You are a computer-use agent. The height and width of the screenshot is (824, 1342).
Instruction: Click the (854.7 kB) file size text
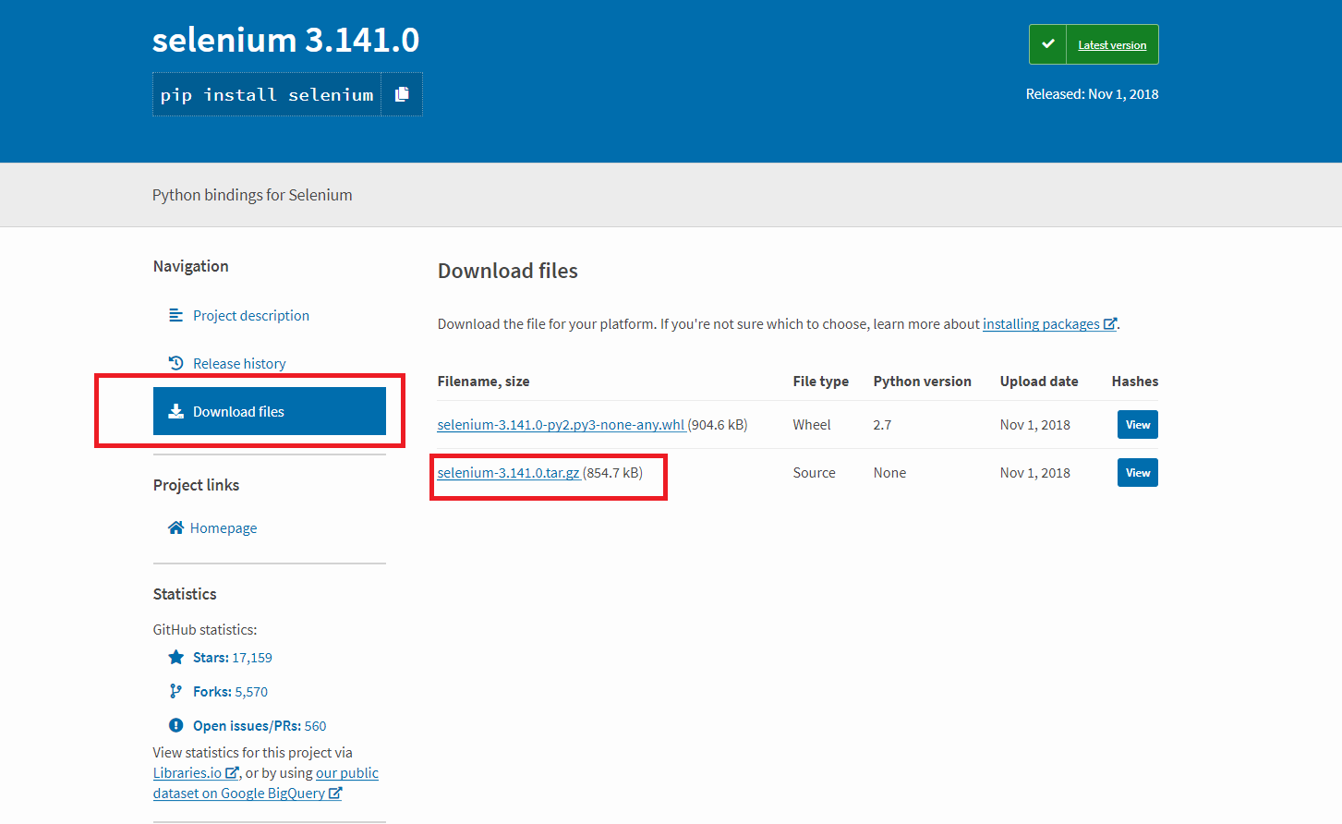click(612, 472)
